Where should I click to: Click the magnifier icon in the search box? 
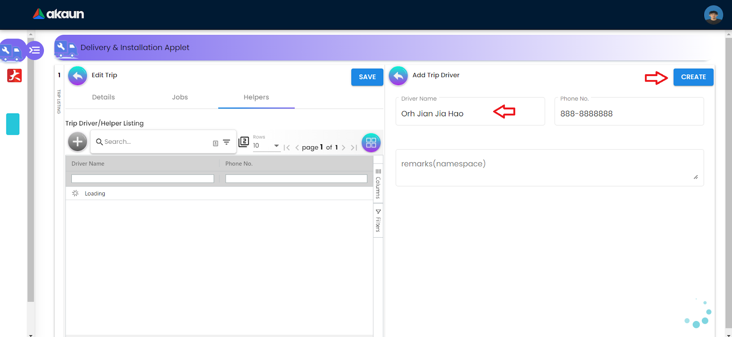(99, 142)
